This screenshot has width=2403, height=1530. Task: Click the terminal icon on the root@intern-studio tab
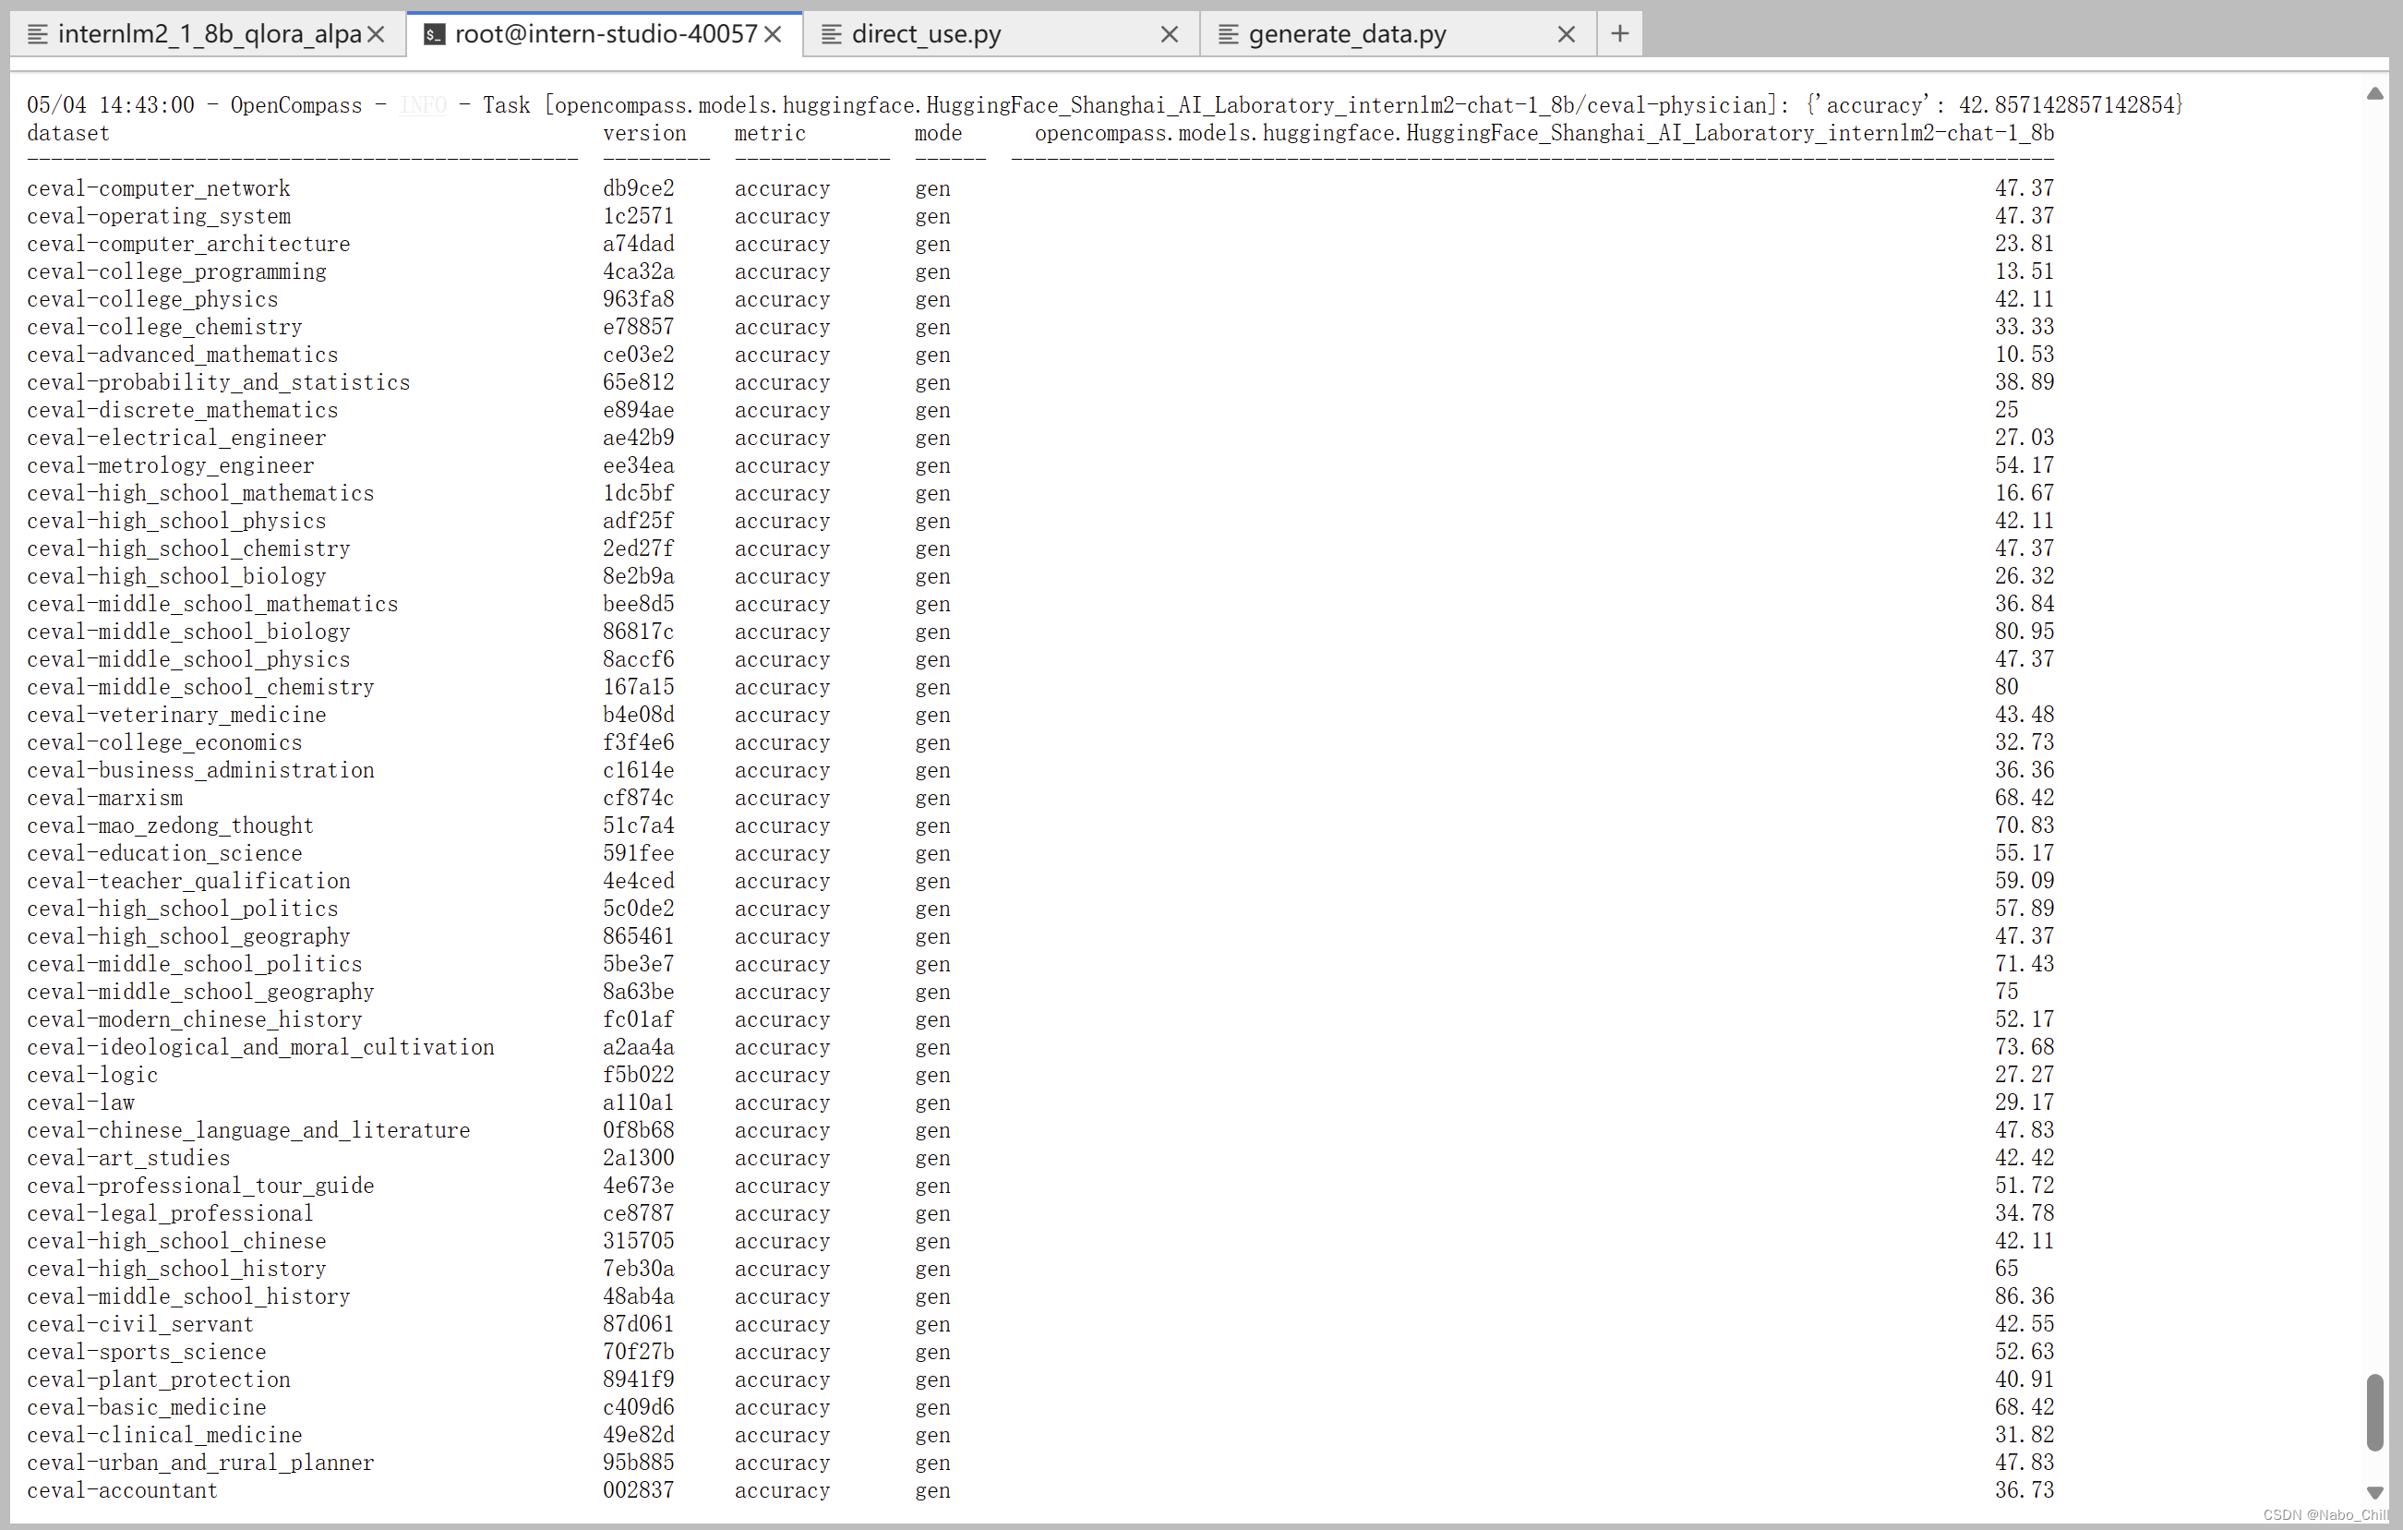(433, 34)
